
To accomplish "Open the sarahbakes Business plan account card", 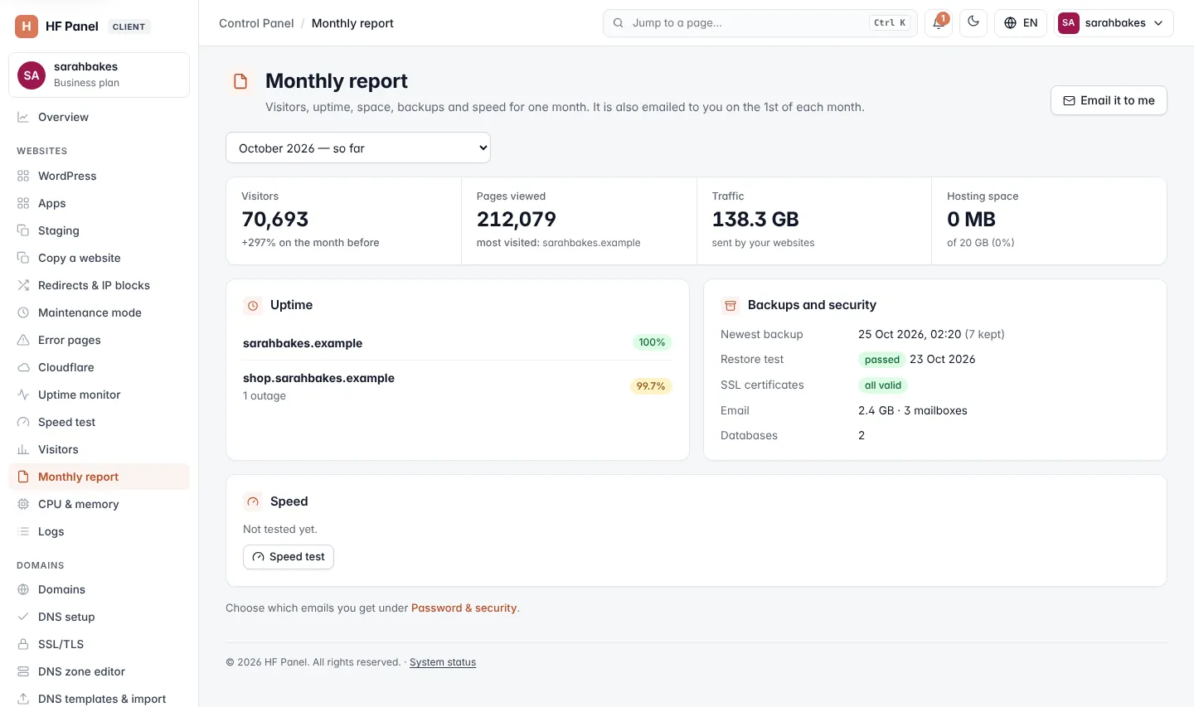I will pos(99,75).
